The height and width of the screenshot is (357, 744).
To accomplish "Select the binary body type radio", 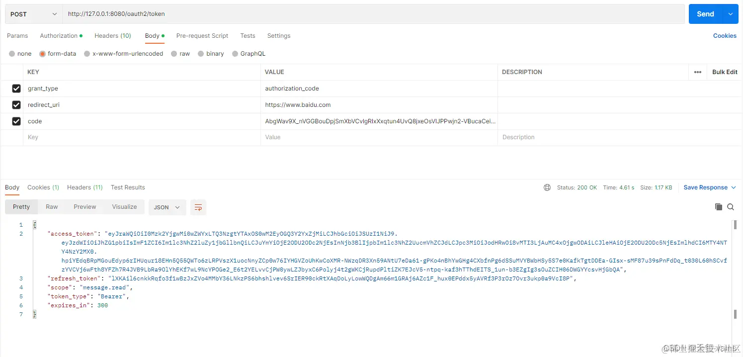I will tap(201, 54).
